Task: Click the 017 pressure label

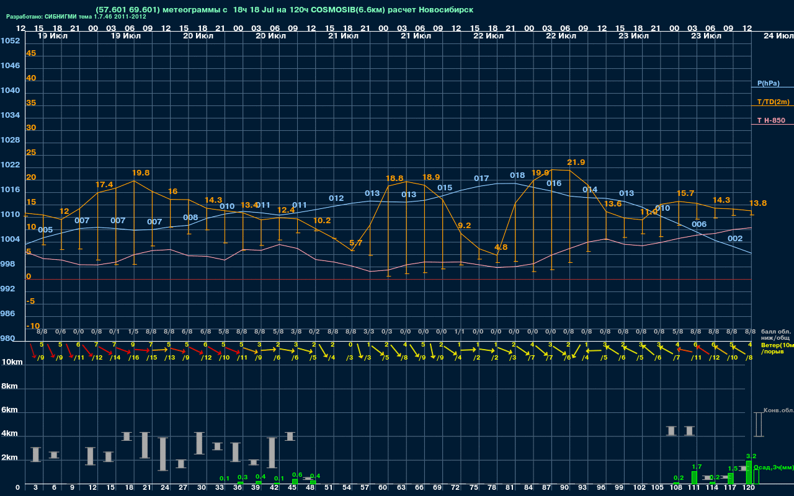Action: pos(481,179)
